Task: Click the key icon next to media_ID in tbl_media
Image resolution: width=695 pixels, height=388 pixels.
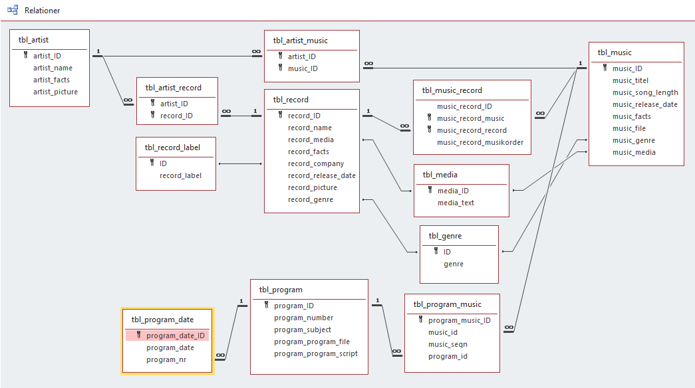Action: pos(430,190)
